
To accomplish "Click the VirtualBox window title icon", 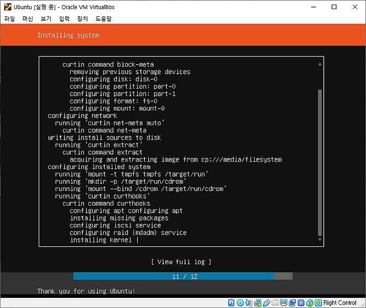I will 8,7.
